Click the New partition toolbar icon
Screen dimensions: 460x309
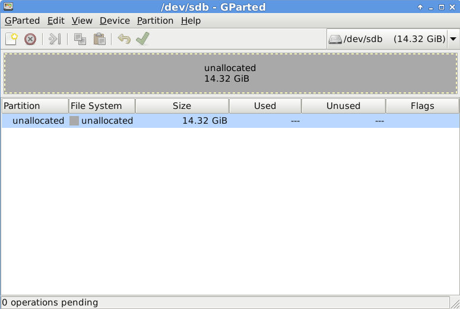[11, 39]
